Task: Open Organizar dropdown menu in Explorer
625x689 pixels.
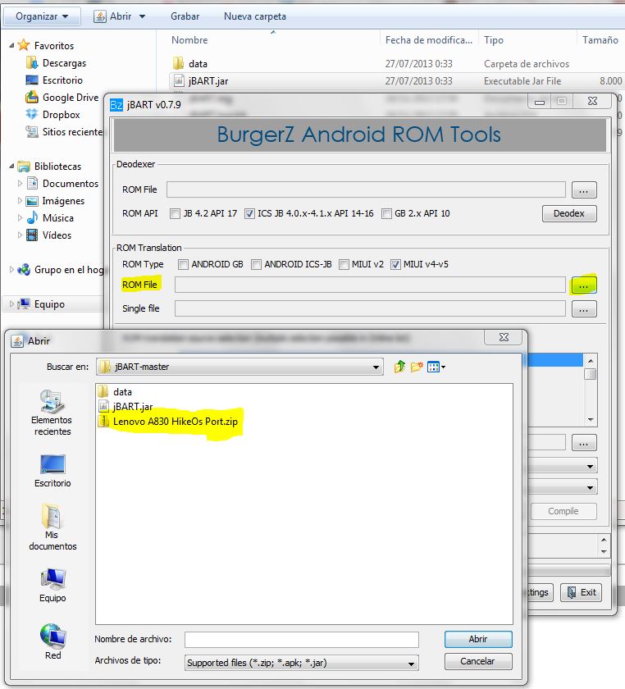Action: click(42, 16)
